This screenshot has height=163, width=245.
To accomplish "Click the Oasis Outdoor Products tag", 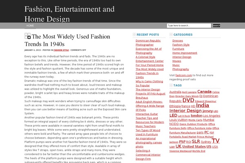I will tap(193, 124).
